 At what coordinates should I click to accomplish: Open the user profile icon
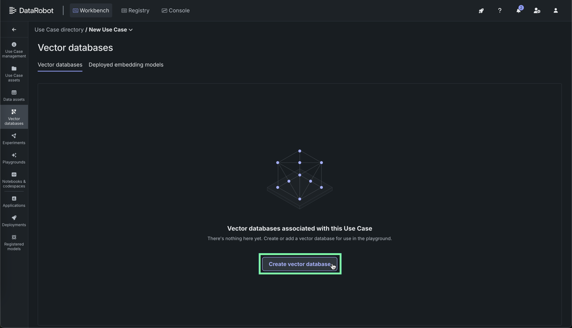(555, 11)
